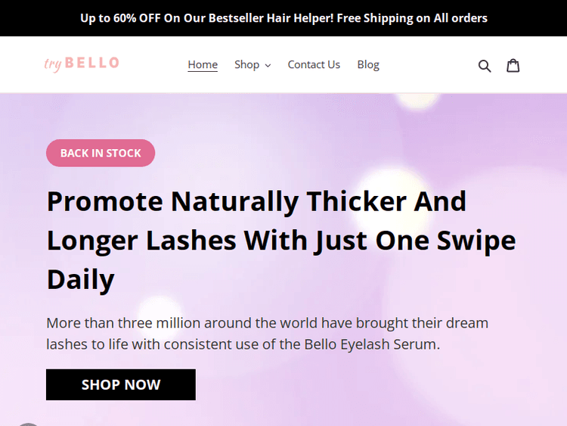This screenshot has width=567, height=426.
Task: Click the 'More than three million' description paragraph
Action: 267,334
